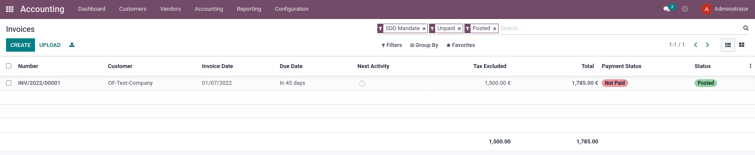The image size is (755, 155).
Task: Open the Favorites dropdown
Action: [x=461, y=45]
